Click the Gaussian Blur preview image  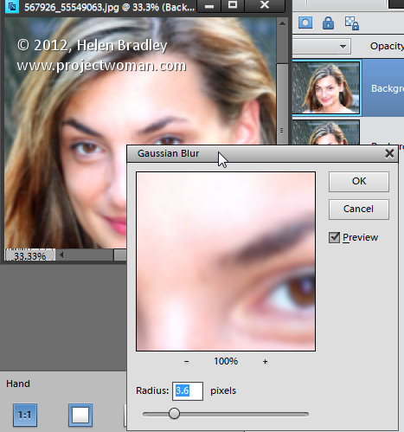coord(226,261)
